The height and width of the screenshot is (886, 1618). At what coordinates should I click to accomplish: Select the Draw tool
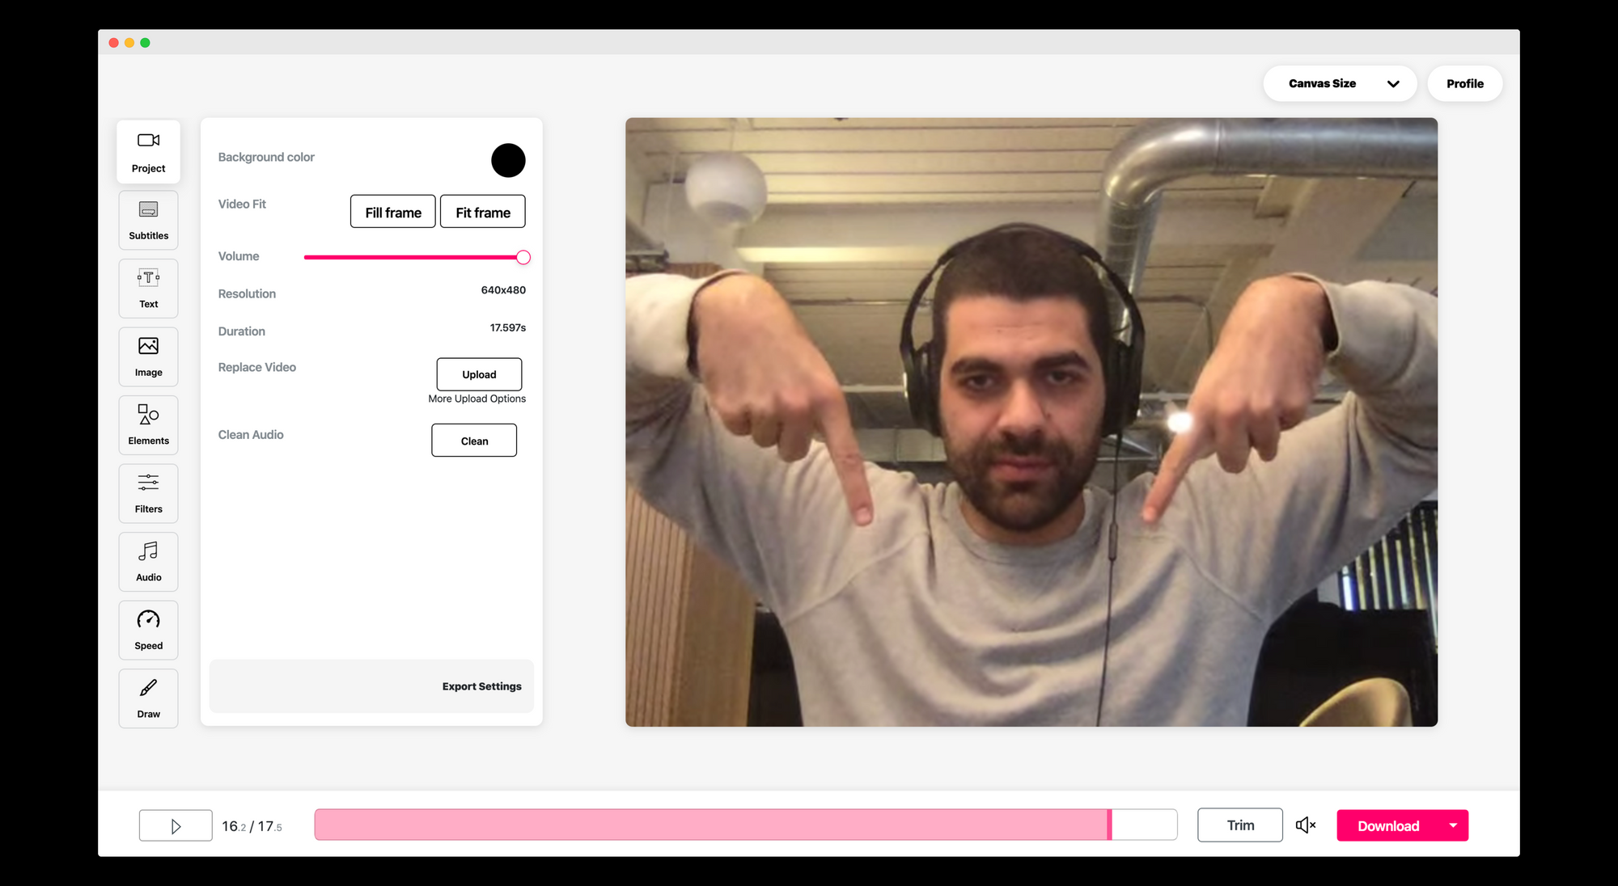148,698
